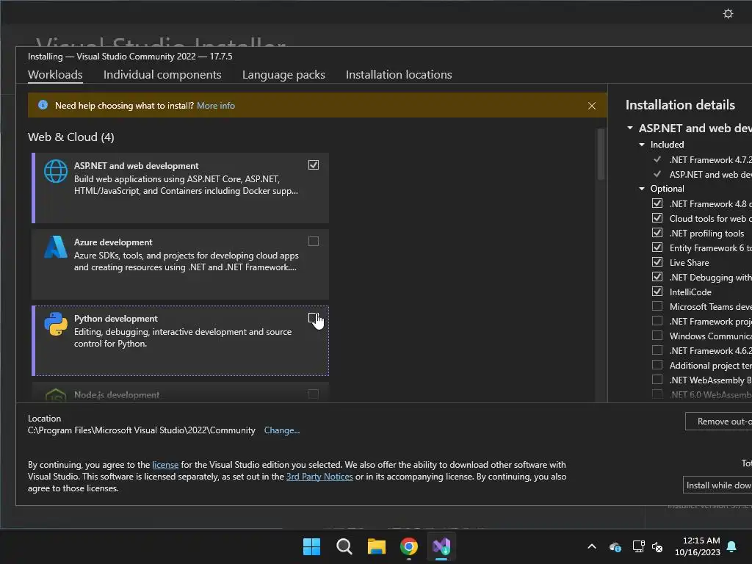Switch to Individual components tab
This screenshot has height=564, width=752.
[162, 75]
